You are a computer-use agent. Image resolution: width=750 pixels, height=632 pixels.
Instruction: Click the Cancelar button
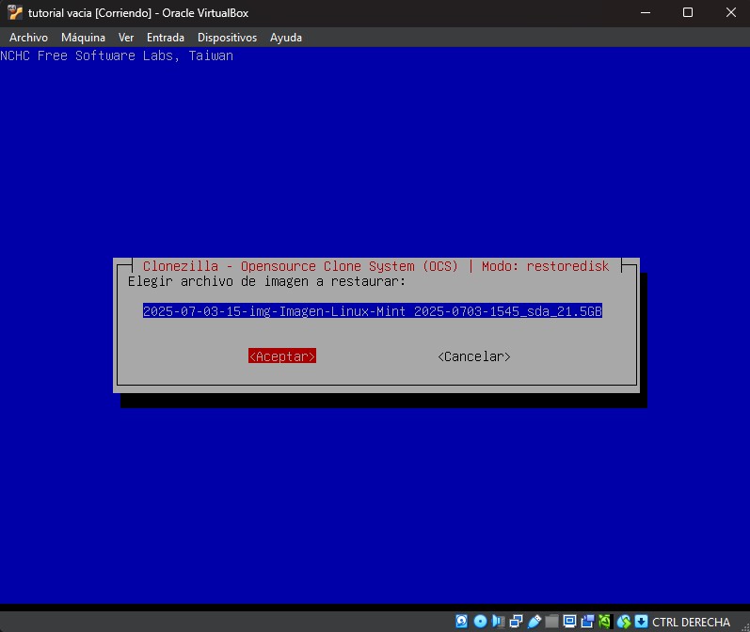474,356
